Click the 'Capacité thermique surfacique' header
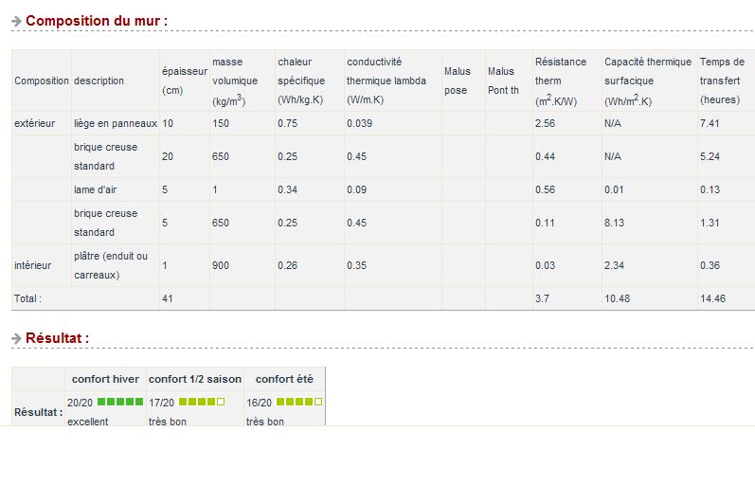The image size is (755, 485). 650,81
